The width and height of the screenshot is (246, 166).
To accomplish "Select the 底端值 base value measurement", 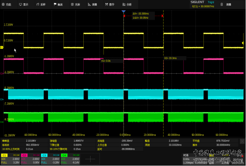I will [x=119, y=141].
